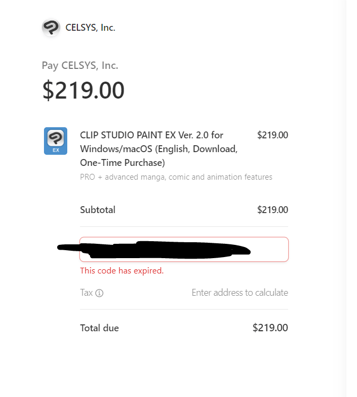Click the "Pay CELSYS, Inc." heading
This screenshot has width=357, height=397.
point(80,66)
